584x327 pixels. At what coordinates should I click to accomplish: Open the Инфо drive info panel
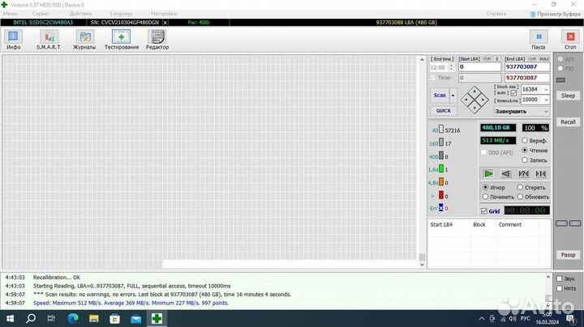[x=14, y=39]
